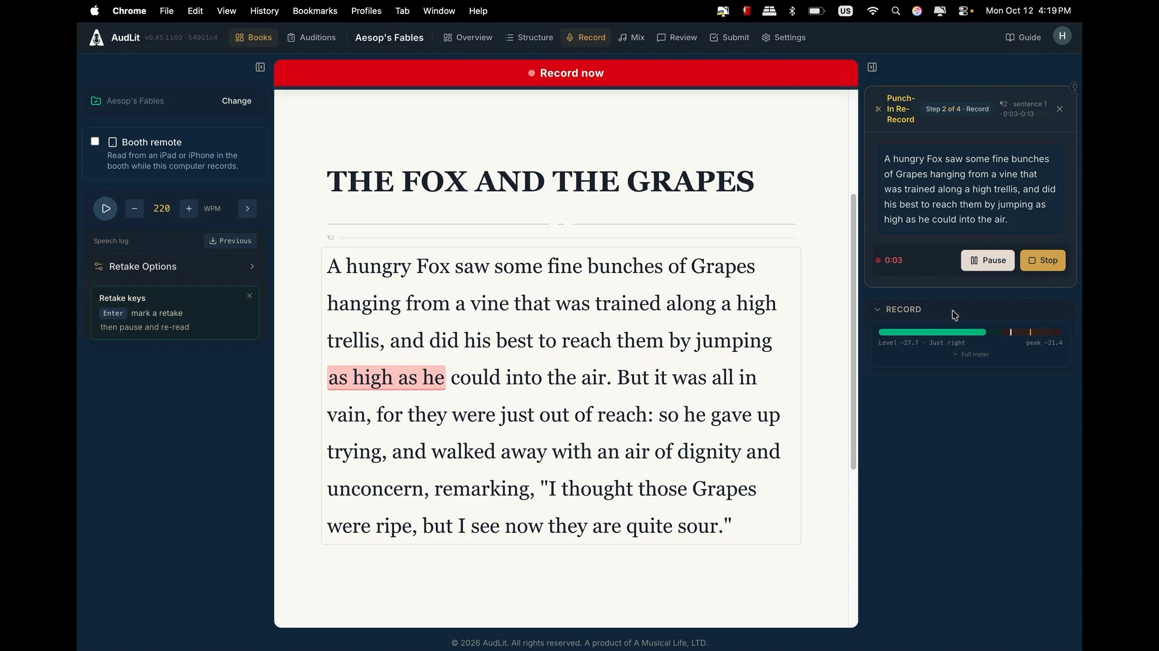Open the Wi-Fi status menu

(x=872, y=11)
